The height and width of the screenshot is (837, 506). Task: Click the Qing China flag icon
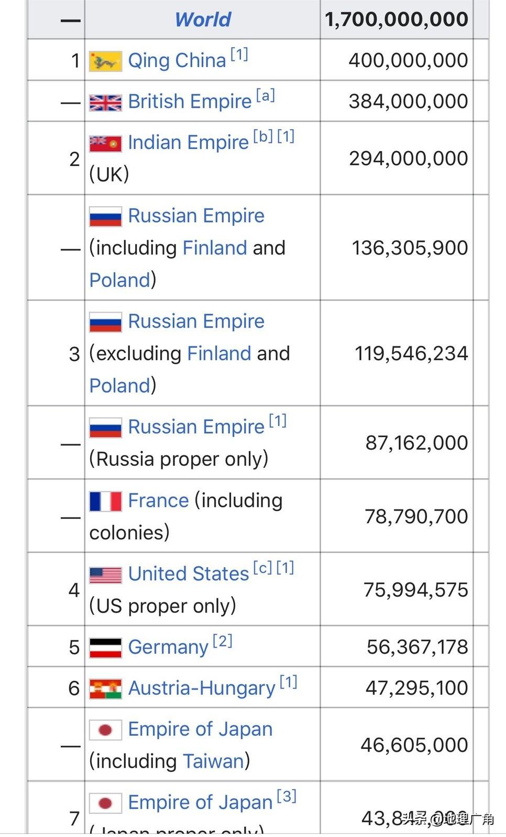[105, 61]
